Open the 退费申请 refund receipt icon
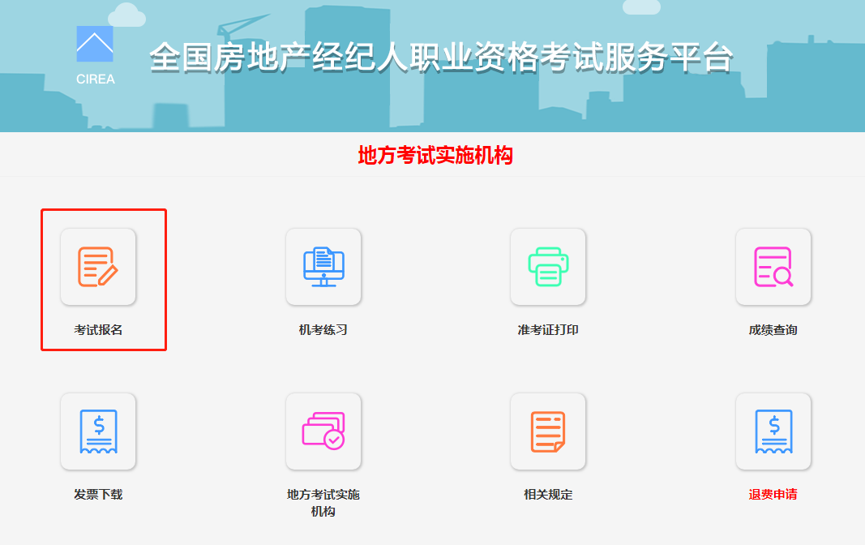This screenshot has width=865, height=545. [773, 431]
